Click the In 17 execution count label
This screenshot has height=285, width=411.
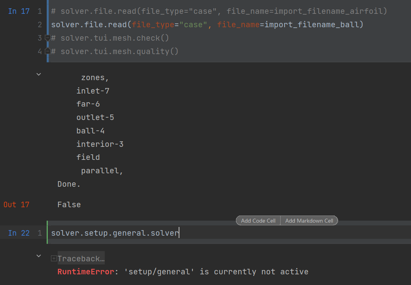(x=19, y=11)
